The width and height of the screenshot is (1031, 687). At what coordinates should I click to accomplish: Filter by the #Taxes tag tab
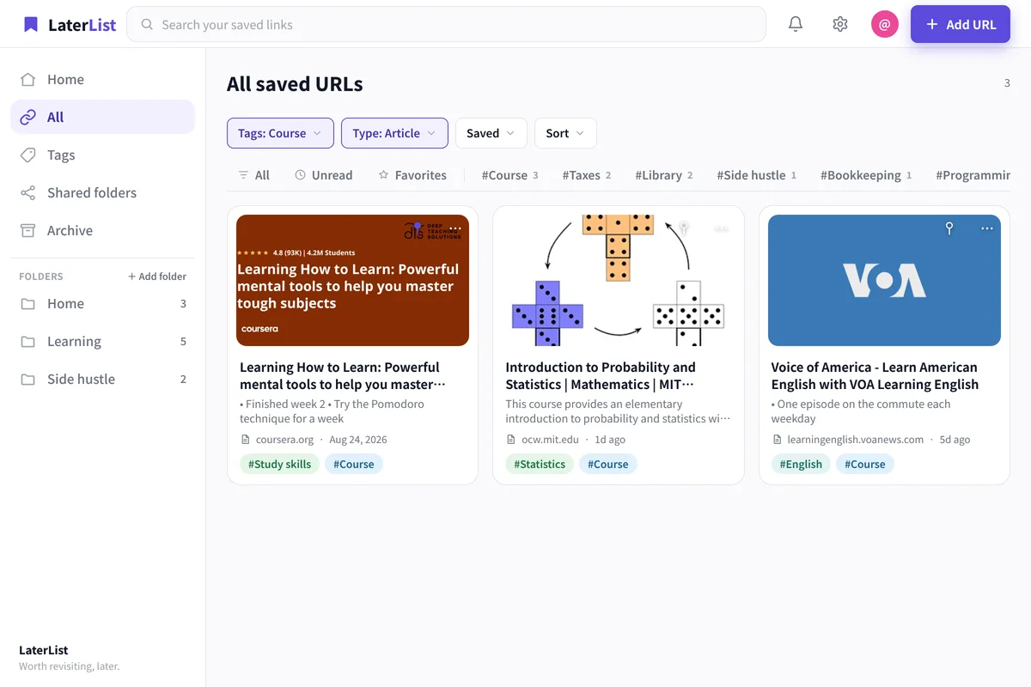click(x=587, y=175)
